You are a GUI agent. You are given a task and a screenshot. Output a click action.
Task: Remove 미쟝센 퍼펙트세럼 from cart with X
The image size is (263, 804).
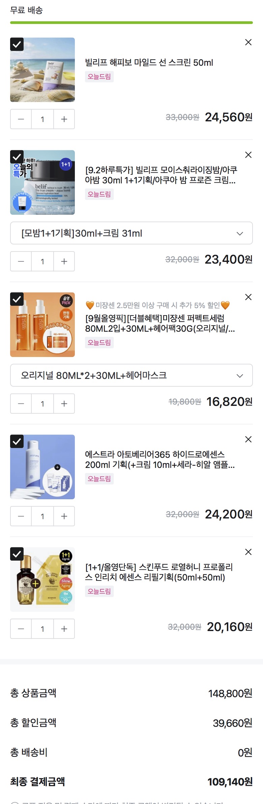248,297
